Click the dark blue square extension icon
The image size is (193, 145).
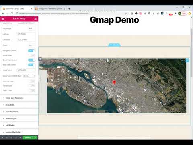[x=162, y=14]
